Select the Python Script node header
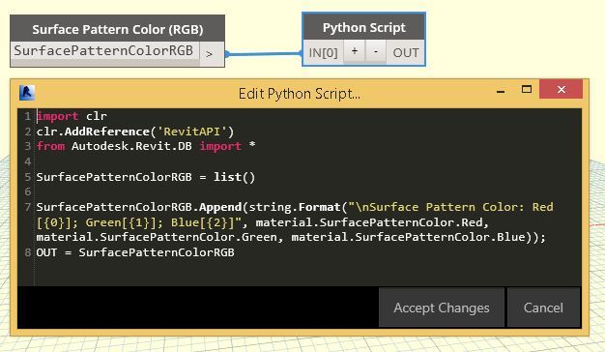This screenshot has width=605, height=352. 363,27
